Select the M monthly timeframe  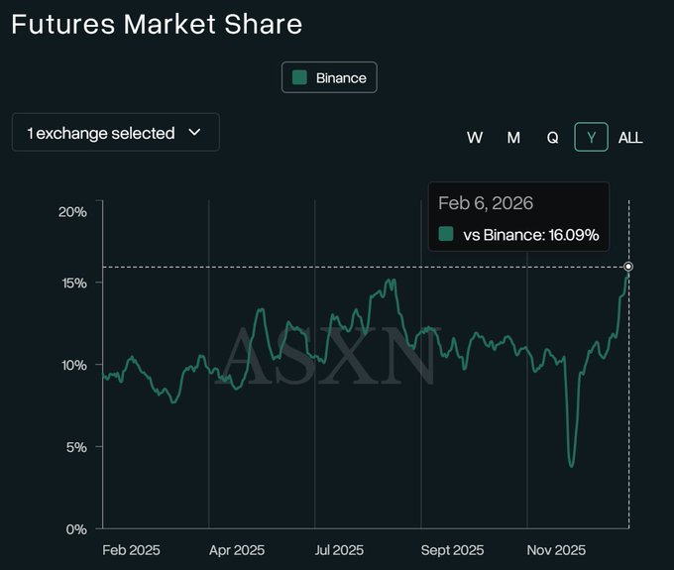pos(513,138)
